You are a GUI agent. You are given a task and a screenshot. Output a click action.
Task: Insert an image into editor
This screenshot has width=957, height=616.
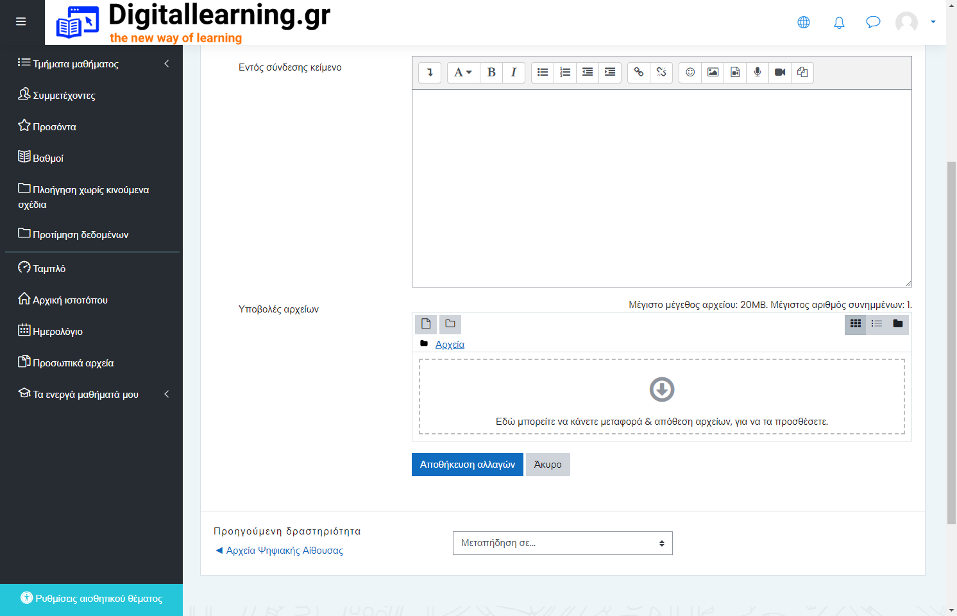pyautogui.click(x=713, y=73)
